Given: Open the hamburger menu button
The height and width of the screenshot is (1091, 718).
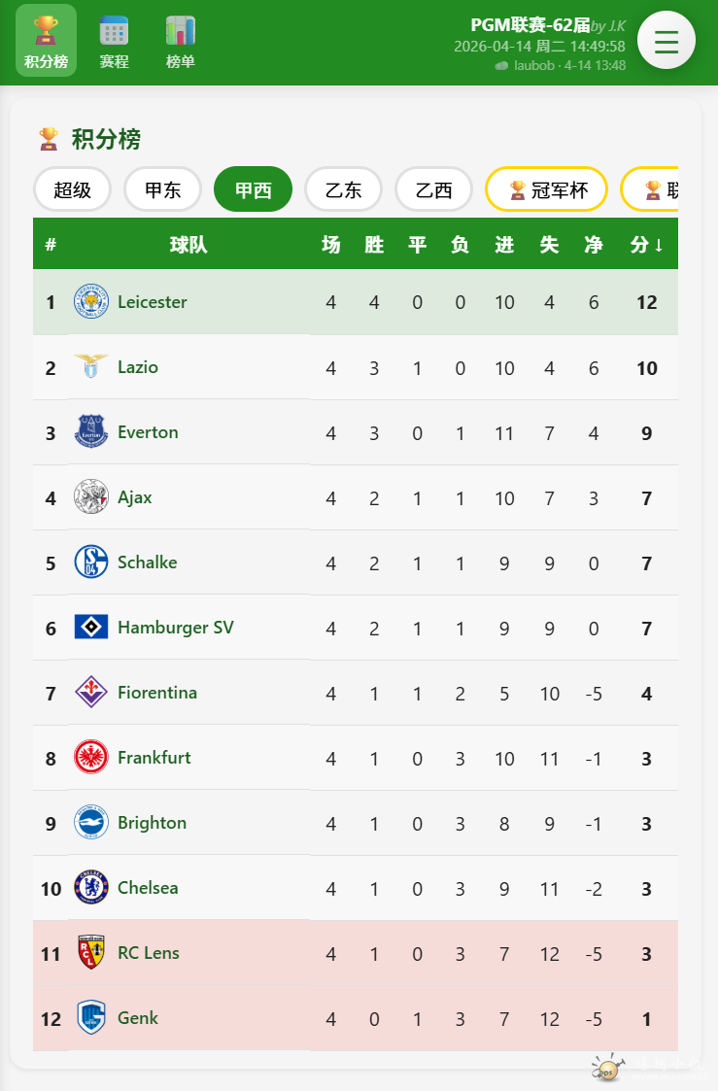Looking at the screenshot, I should point(666,41).
